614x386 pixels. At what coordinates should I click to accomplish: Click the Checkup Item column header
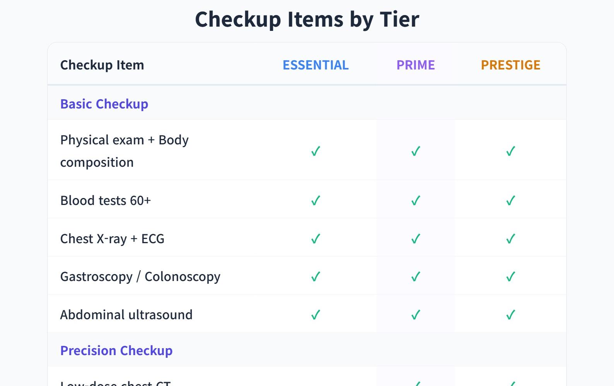(x=102, y=65)
